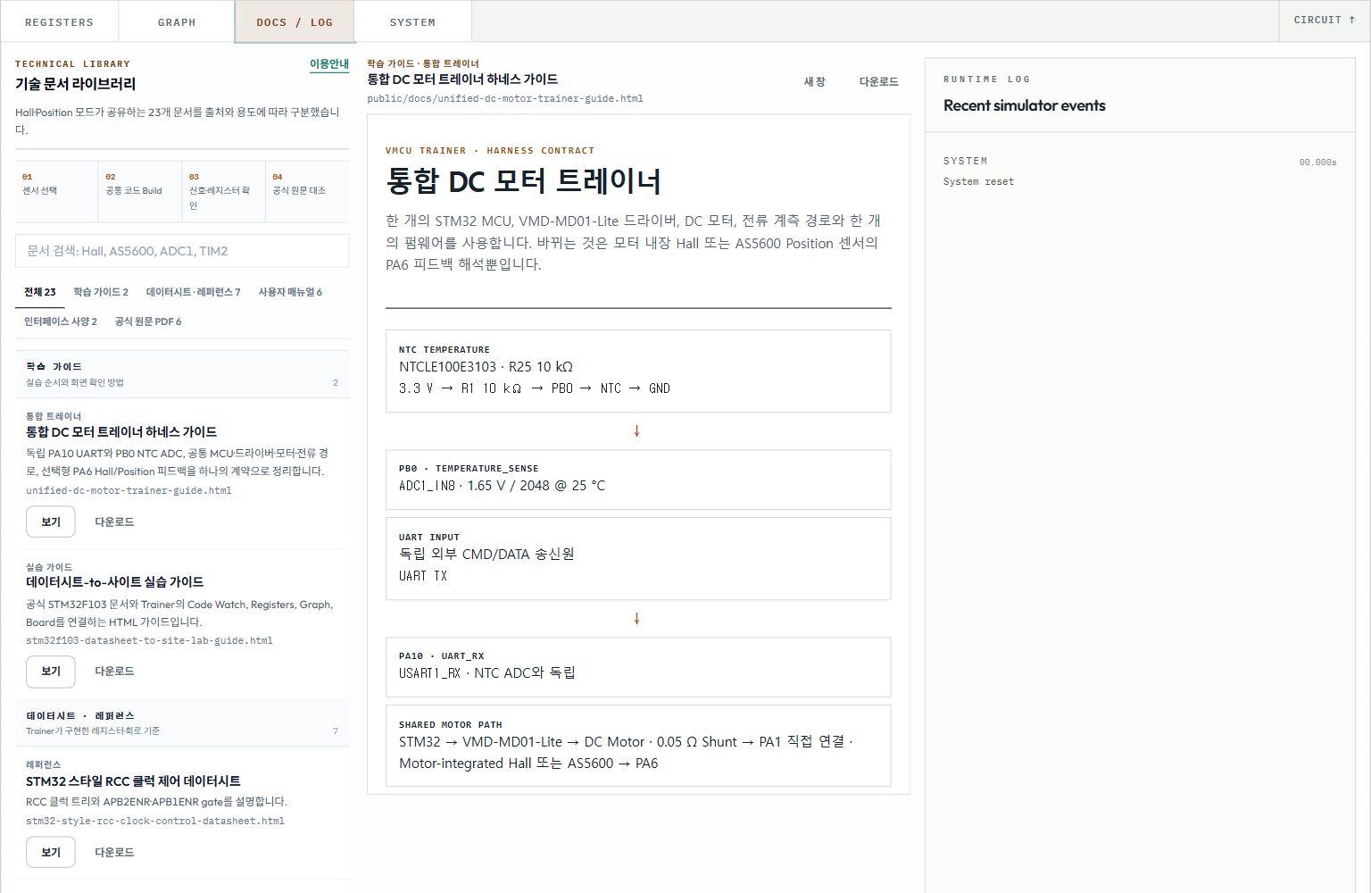Click the NTCLE100E3103 · R25 10 kΩ line
Screen dimensions: 1371x893
(486, 366)
